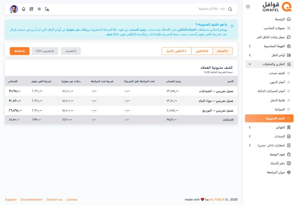Select active كشف المديونية item
Screen dimensions: 296x205
[269, 118]
